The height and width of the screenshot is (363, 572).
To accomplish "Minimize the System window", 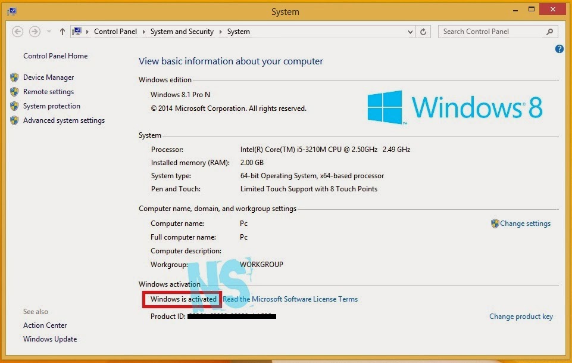I will coord(515,10).
